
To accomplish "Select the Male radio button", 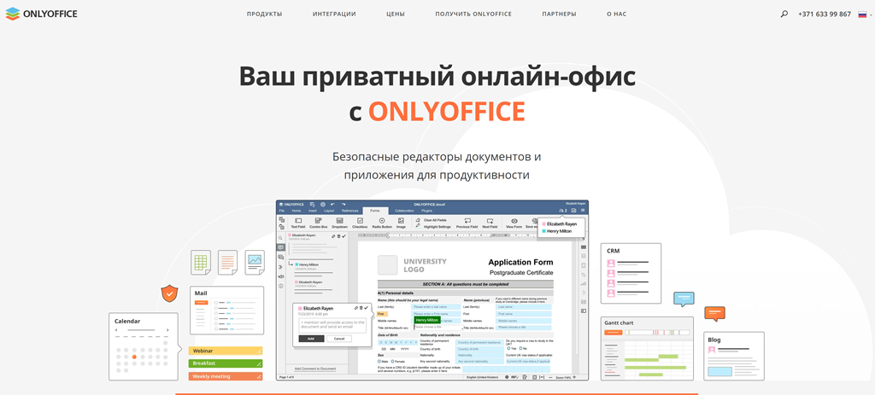I will [x=379, y=361].
